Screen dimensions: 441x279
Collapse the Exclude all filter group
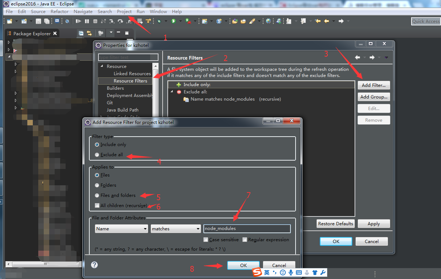[172, 92]
